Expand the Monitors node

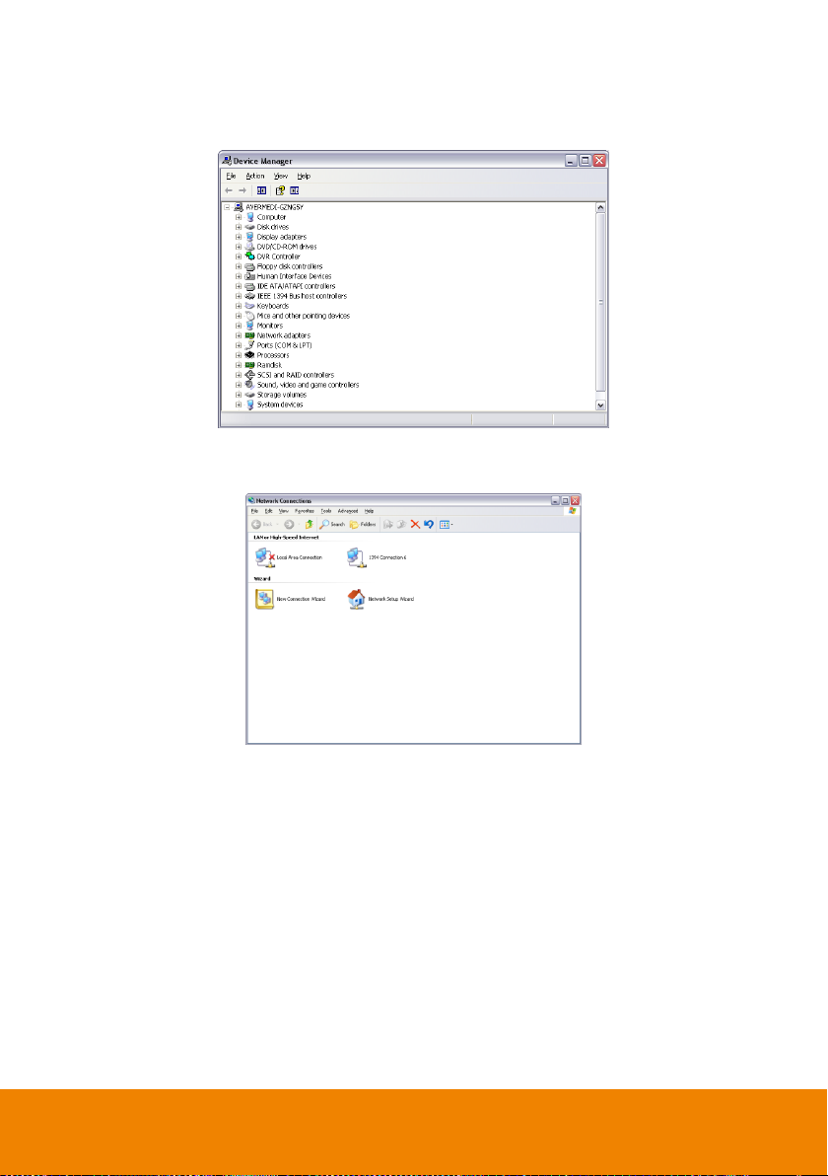(x=239, y=326)
